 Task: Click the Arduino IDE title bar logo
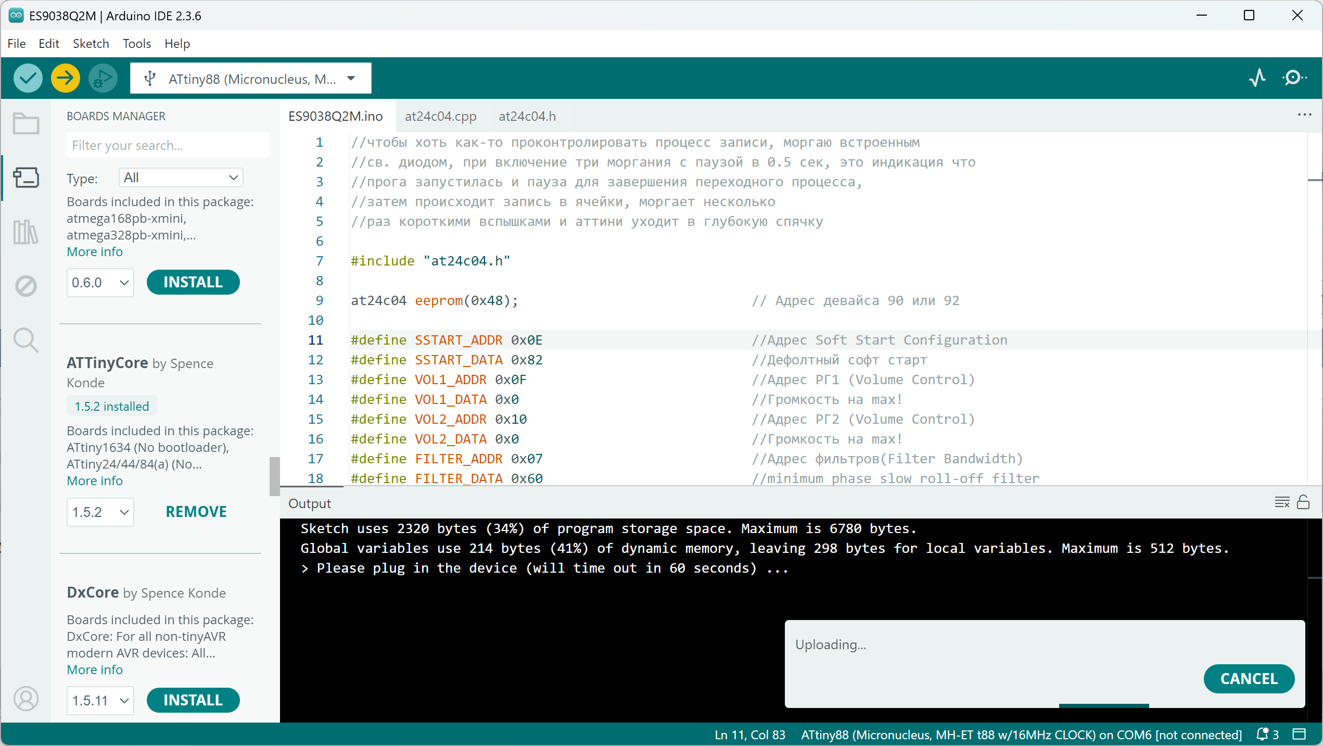click(x=16, y=15)
